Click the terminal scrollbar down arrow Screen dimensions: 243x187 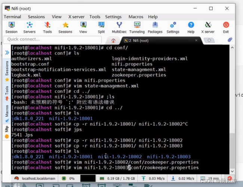tap(232, 171)
